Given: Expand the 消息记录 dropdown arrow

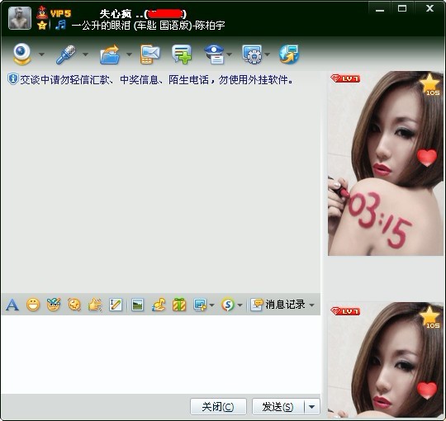Looking at the screenshot, I should click(x=311, y=305).
